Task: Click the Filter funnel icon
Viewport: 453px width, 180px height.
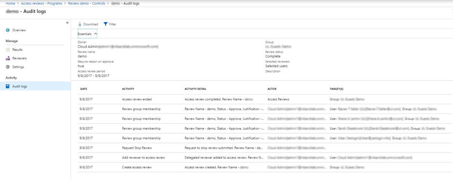Action: pyautogui.click(x=105, y=24)
